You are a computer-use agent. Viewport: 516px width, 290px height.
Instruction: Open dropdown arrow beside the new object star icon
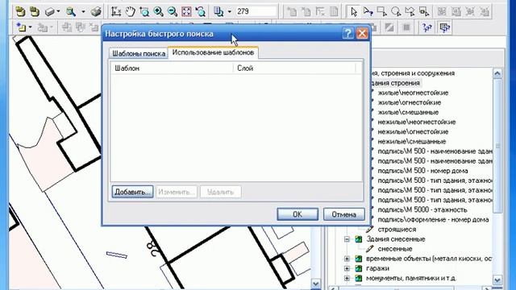click(31, 27)
